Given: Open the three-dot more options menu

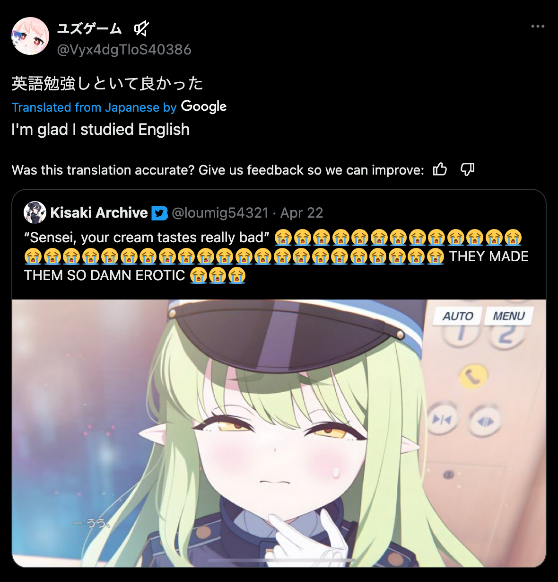Looking at the screenshot, I should point(538,26).
